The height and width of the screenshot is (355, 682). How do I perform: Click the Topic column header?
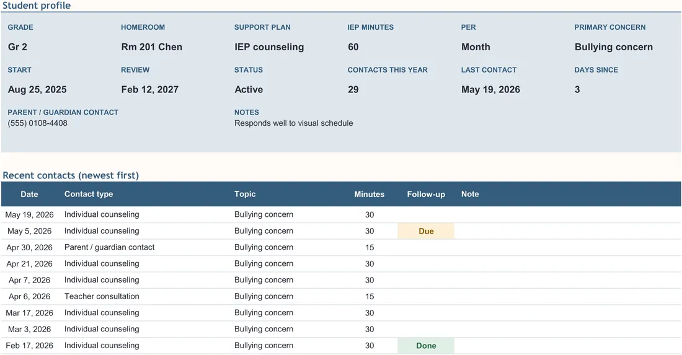click(245, 195)
